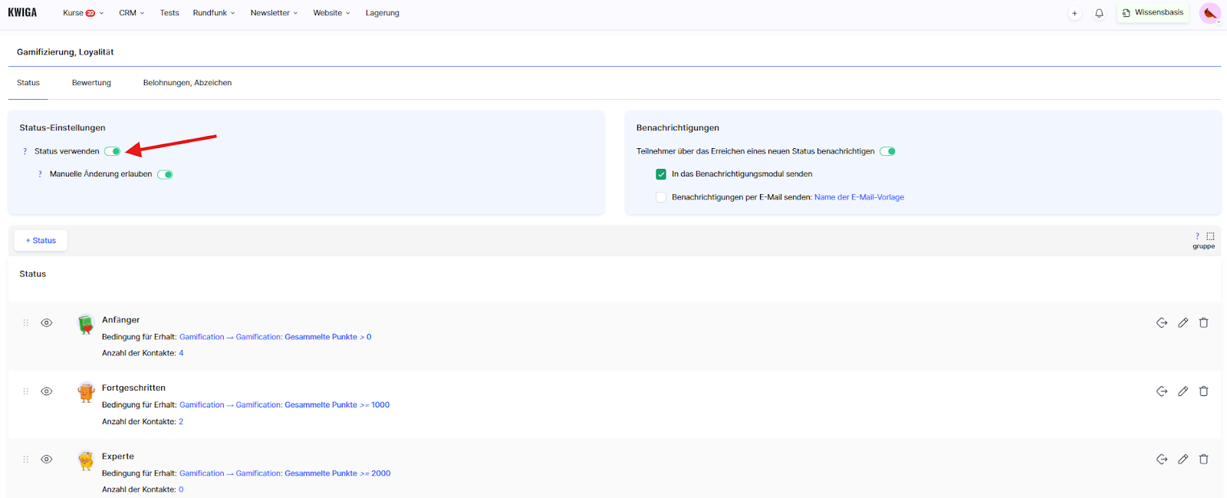Toggle Manuelle Änderung erlauben switch
The width and height of the screenshot is (1227, 498).
[x=165, y=174]
